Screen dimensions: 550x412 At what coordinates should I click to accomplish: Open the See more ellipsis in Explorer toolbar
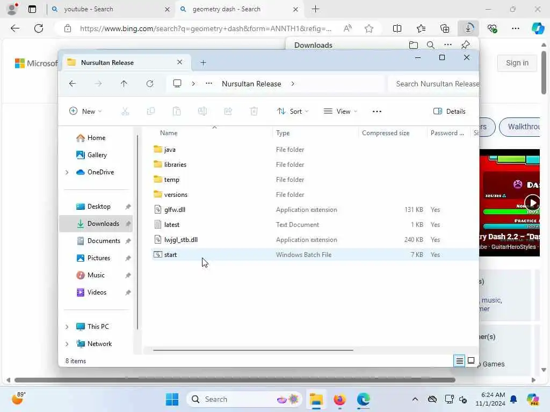tap(377, 112)
